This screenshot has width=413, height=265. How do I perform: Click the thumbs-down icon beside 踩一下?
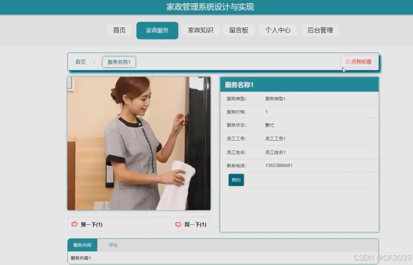coord(178,224)
